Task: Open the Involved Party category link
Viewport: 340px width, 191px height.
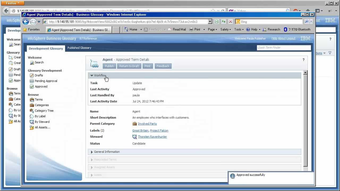Action: [x=147, y=124]
